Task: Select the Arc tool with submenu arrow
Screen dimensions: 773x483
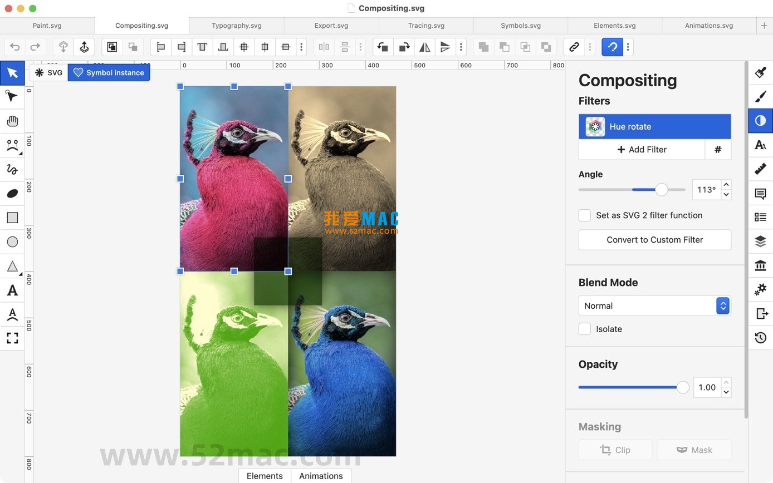Action: [12, 145]
